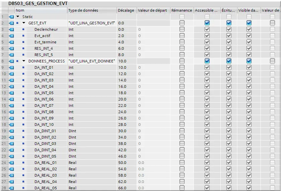Select row number 15 header
Viewport: 281px width, 191px height.
pyautogui.click(x=4, y=106)
